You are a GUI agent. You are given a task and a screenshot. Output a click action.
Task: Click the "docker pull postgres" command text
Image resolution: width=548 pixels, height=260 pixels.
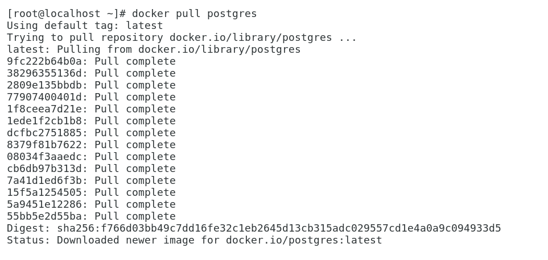click(x=194, y=14)
